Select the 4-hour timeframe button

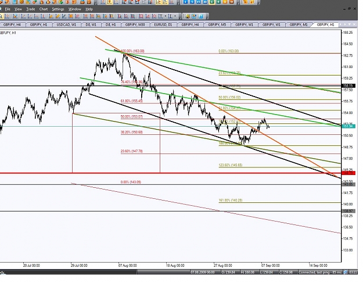point(218,2)
